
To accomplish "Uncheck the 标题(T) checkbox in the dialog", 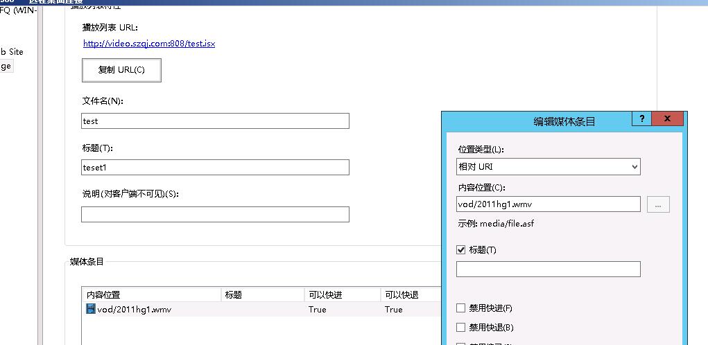I will (460, 250).
